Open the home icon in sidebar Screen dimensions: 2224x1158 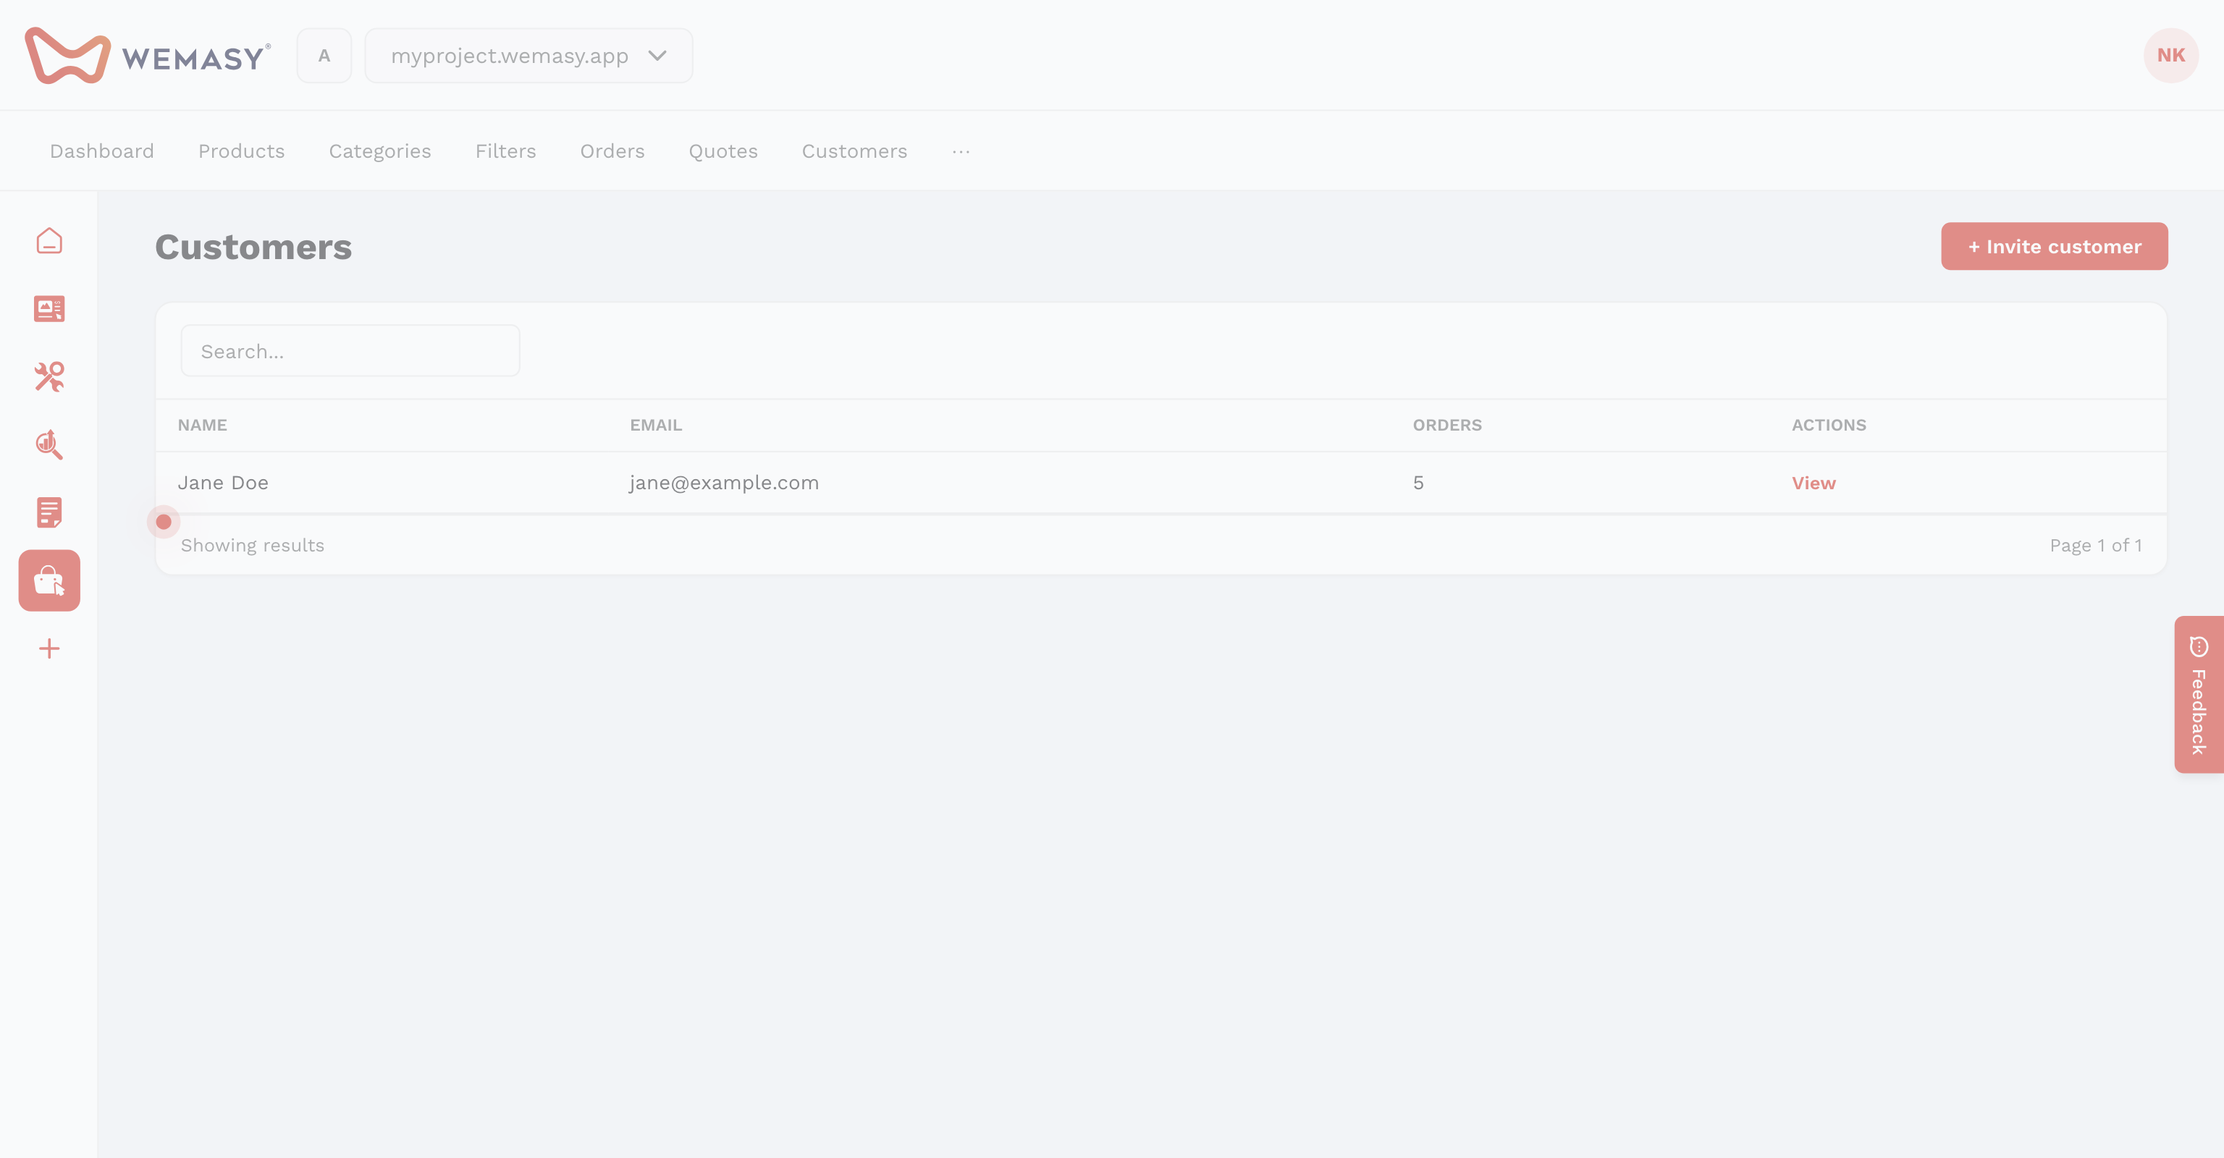click(x=49, y=241)
